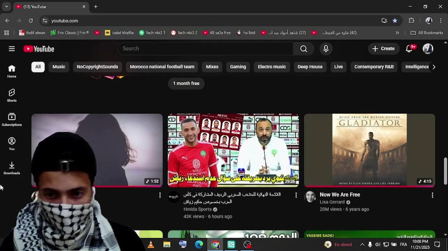Viewport: 448px width, 251px height.
Task: Open the Gladiator video thumbnail
Action: pos(369,150)
